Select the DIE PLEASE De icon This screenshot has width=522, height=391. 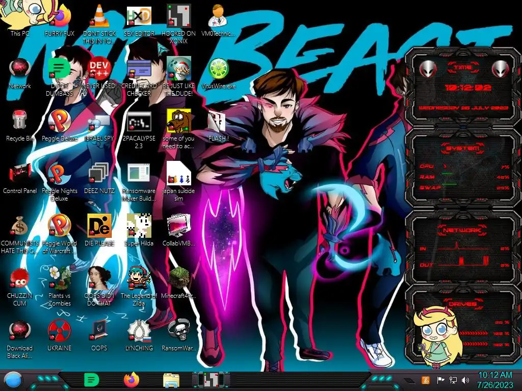click(99, 231)
